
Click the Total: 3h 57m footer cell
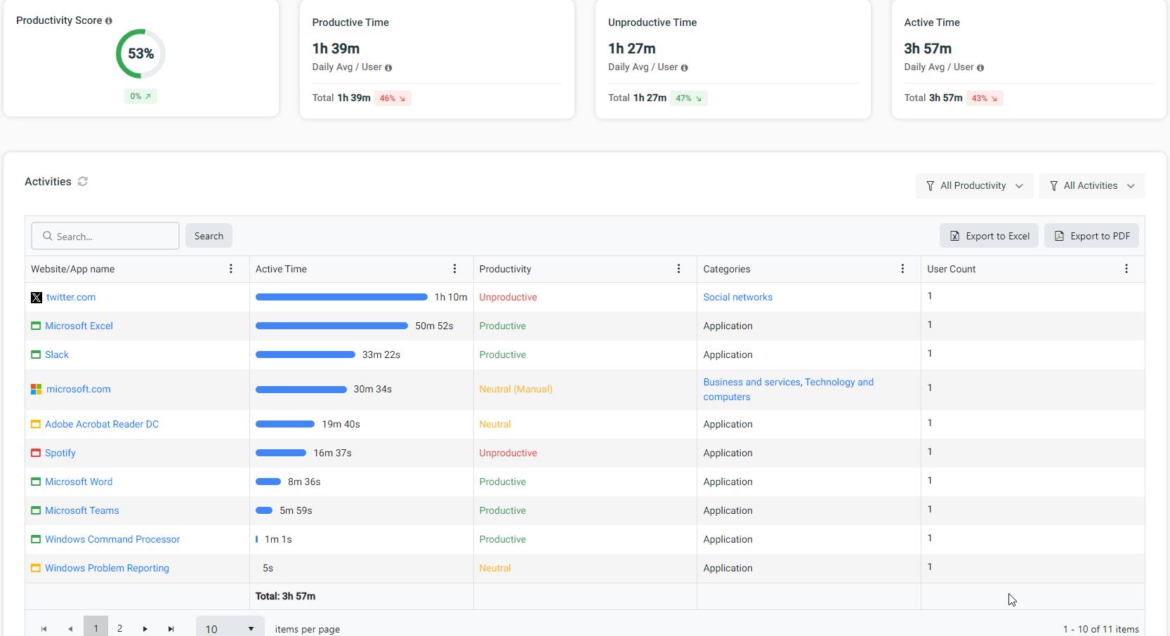pos(361,597)
